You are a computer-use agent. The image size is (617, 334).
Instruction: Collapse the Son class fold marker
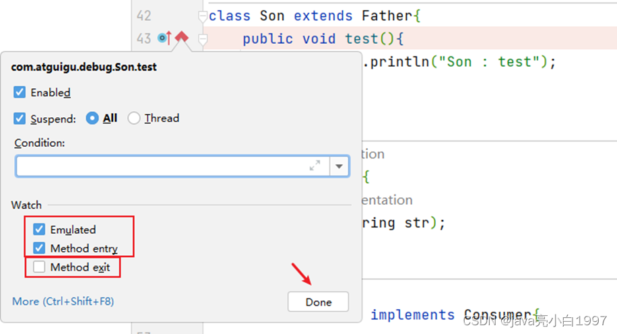pos(203,17)
